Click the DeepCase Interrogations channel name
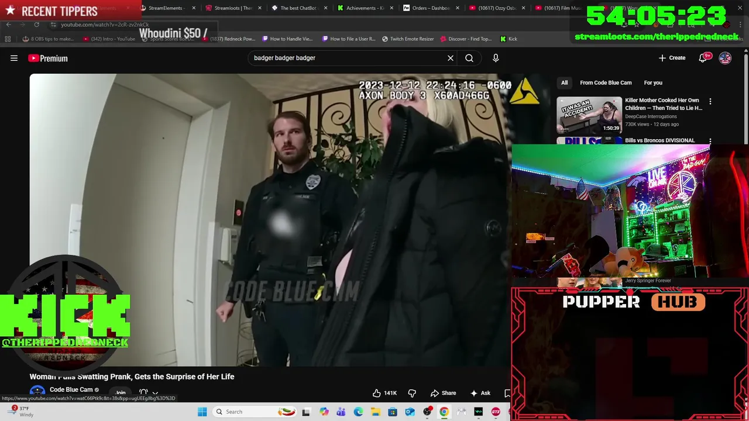Screen dimensions: 749x421 coord(651,116)
